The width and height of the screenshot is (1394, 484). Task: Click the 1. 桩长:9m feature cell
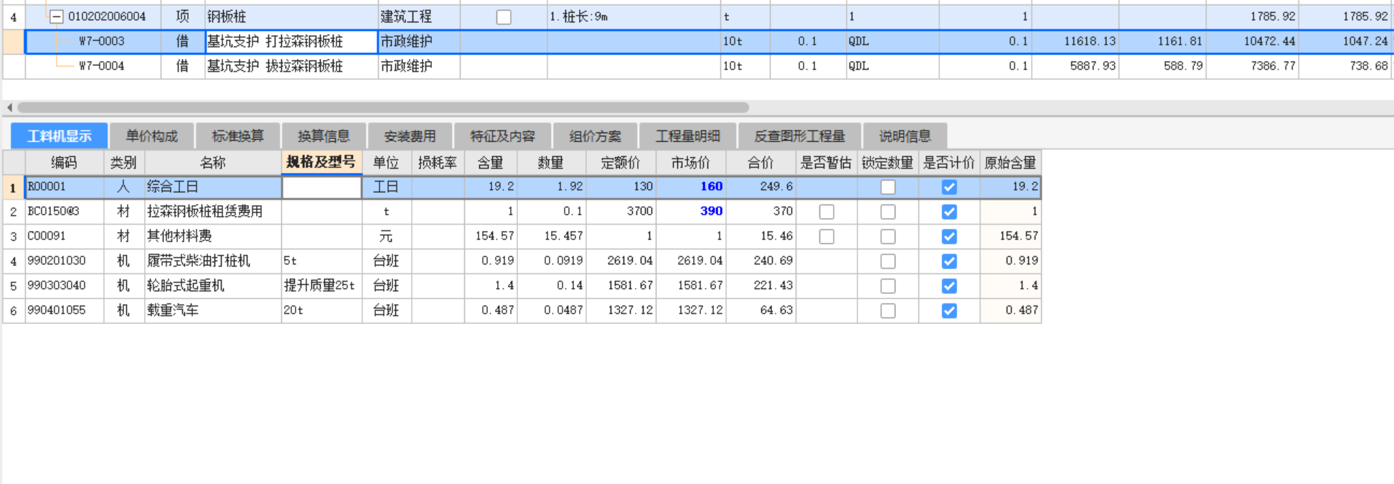click(x=634, y=16)
